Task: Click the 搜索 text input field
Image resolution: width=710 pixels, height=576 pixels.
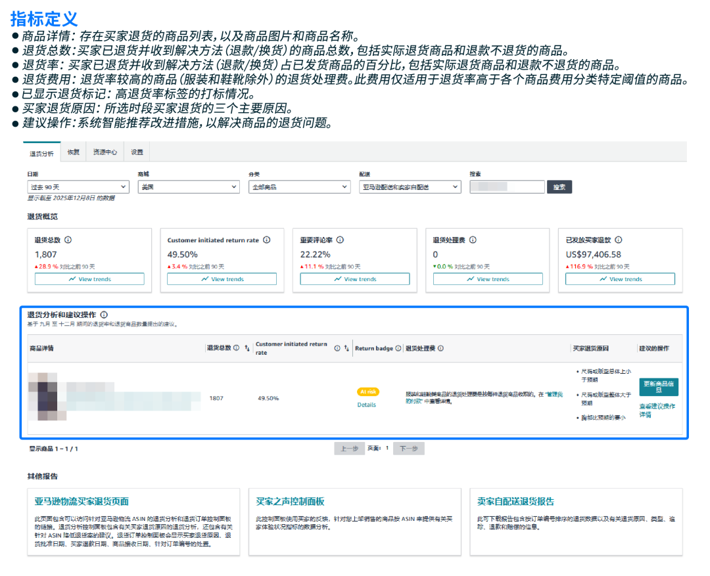Action: 507,187
